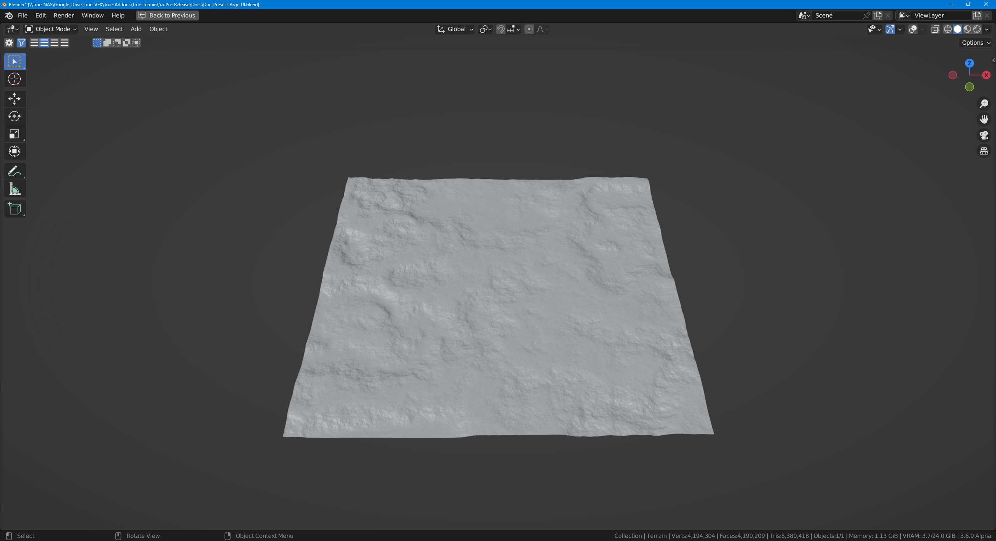Viewport: 996px width, 541px height.
Task: Expand the Options dropdown
Action: (975, 43)
